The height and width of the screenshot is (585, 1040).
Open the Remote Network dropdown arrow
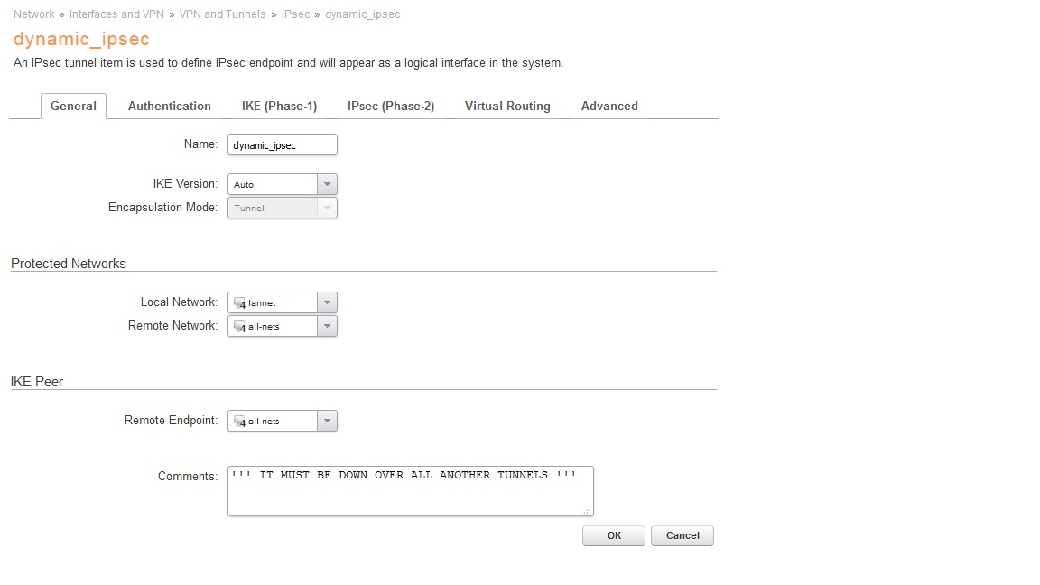point(327,326)
